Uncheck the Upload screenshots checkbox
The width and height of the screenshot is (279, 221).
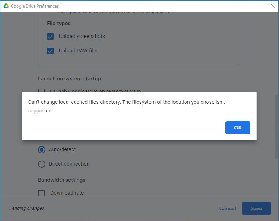click(50, 37)
